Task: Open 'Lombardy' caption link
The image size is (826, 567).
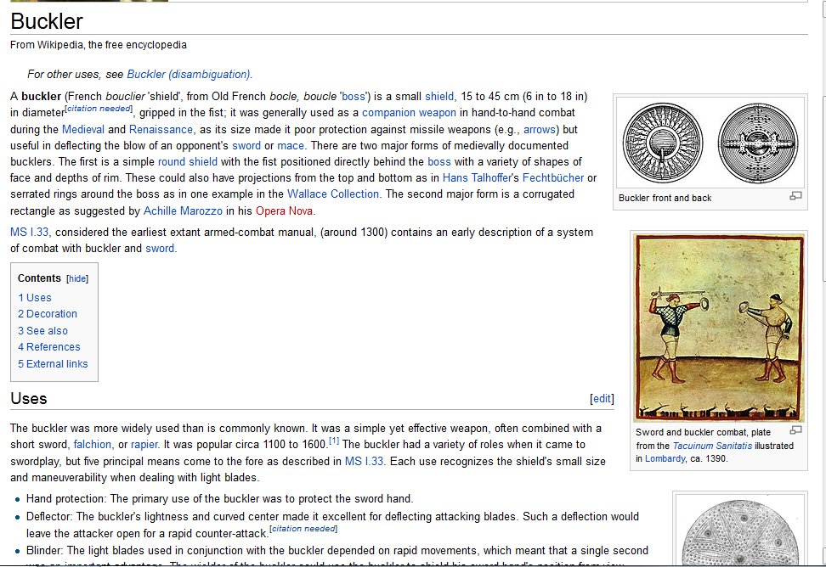Action: pyautogui.click(x=665, y=458)
